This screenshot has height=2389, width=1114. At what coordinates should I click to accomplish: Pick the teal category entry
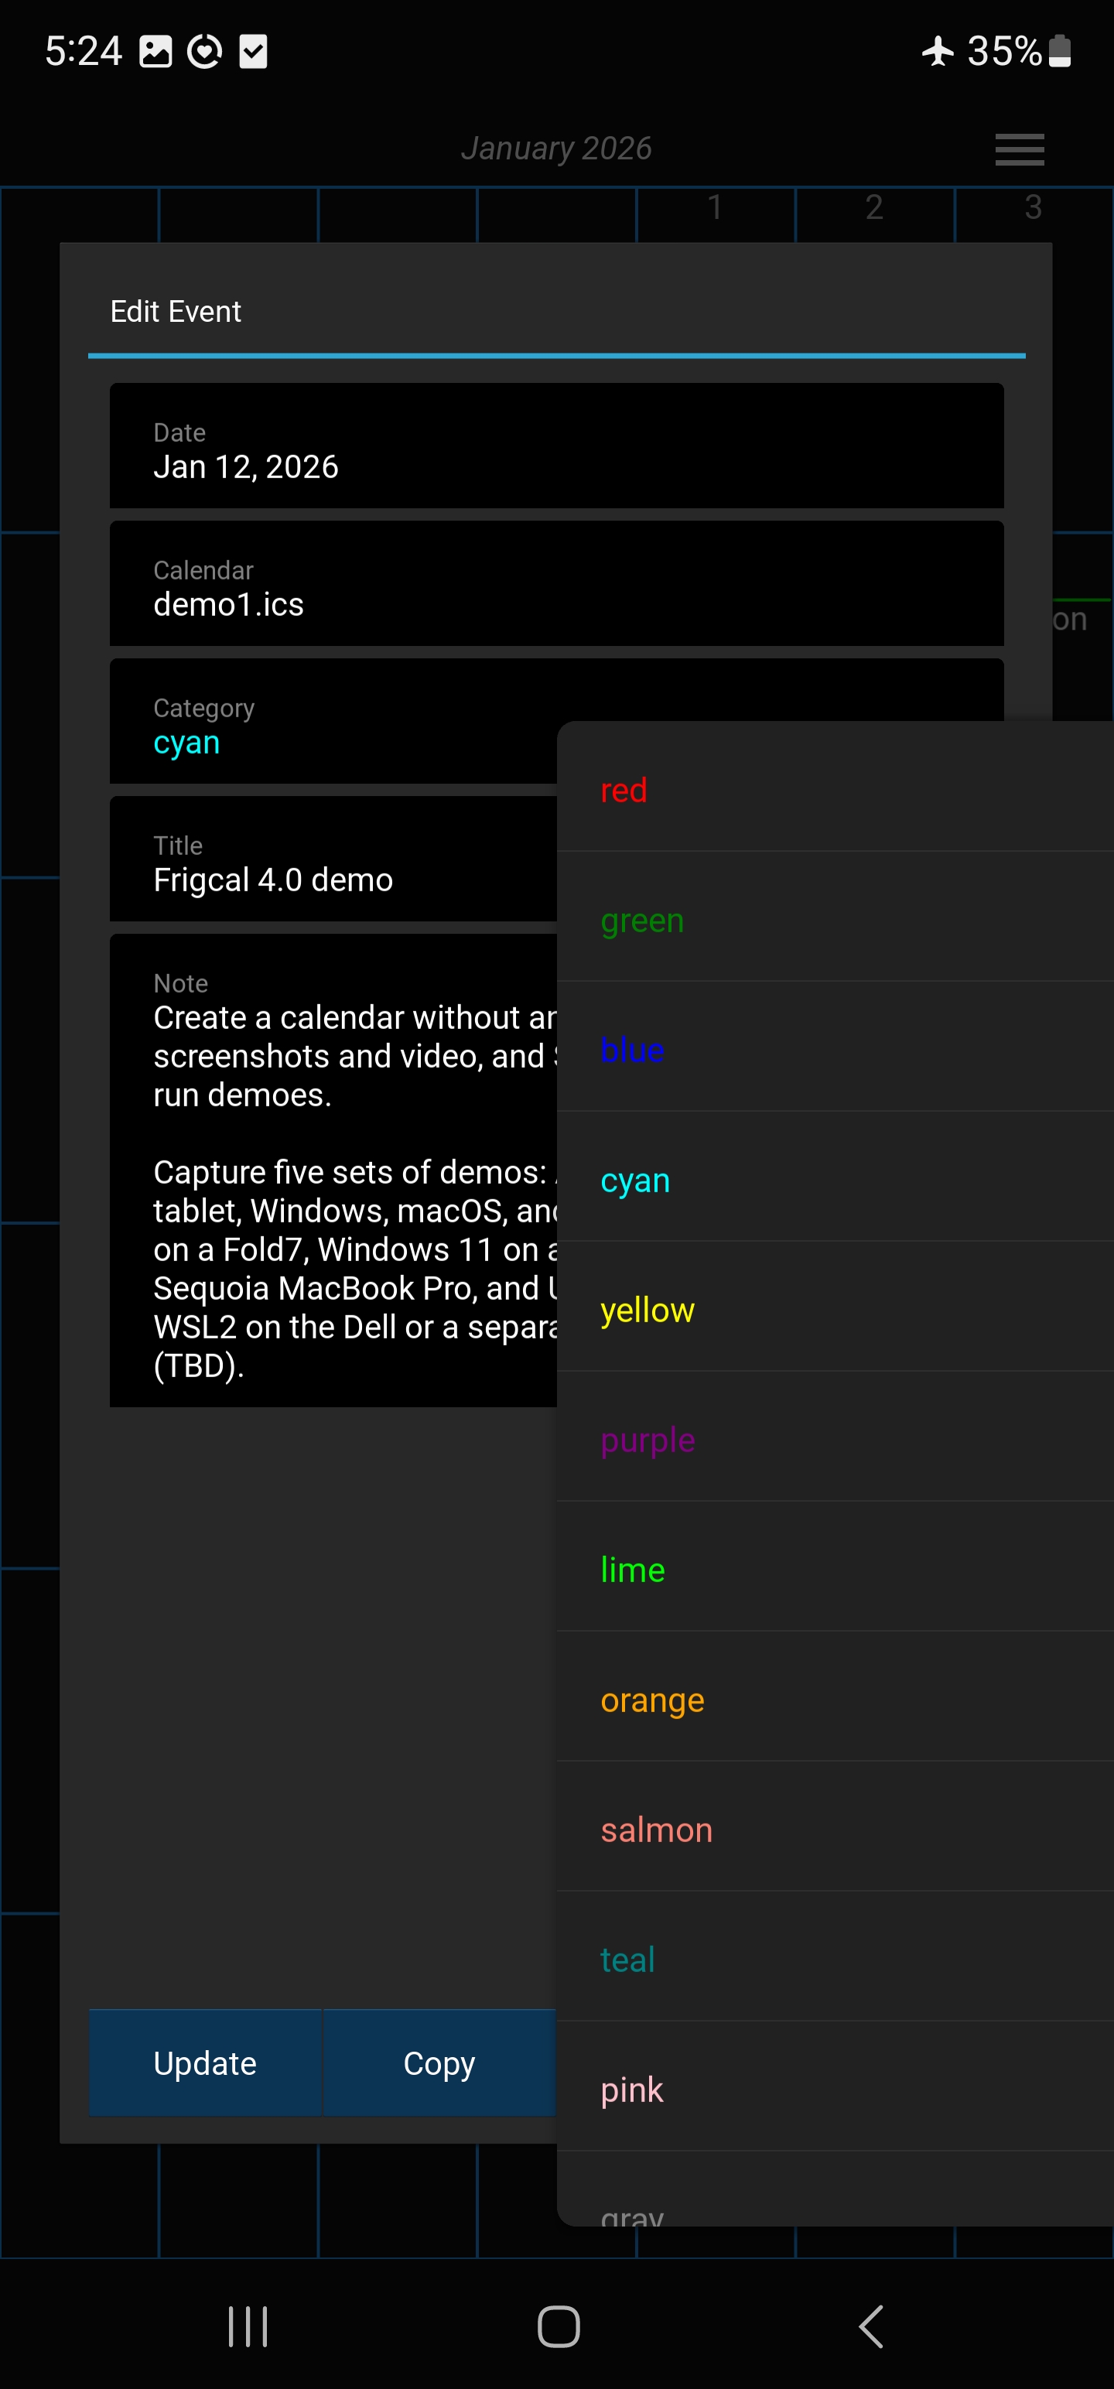click(835, 1959)
